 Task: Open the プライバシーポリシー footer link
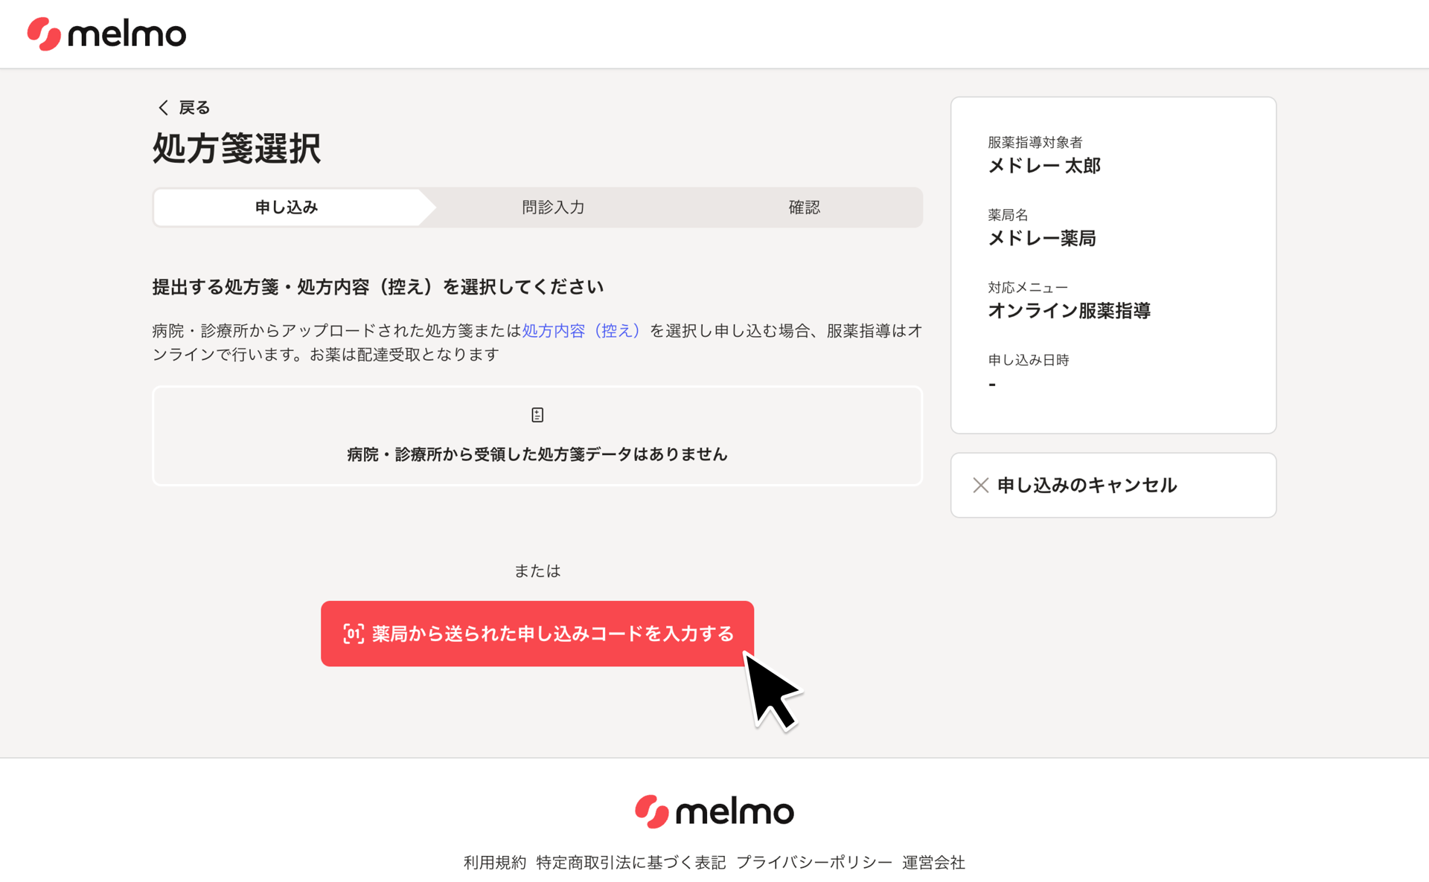(x=813, y=863)
